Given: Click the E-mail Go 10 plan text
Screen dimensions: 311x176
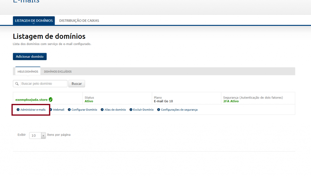Looking at the screenshot, I should [x=163, y=101].
